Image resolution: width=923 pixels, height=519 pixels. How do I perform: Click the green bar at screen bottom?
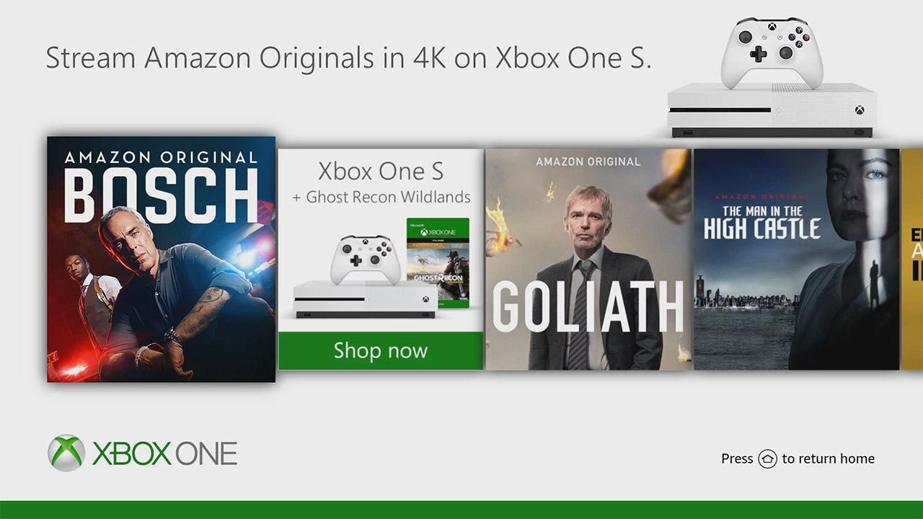pyautogui.click(x=461, y=510)
